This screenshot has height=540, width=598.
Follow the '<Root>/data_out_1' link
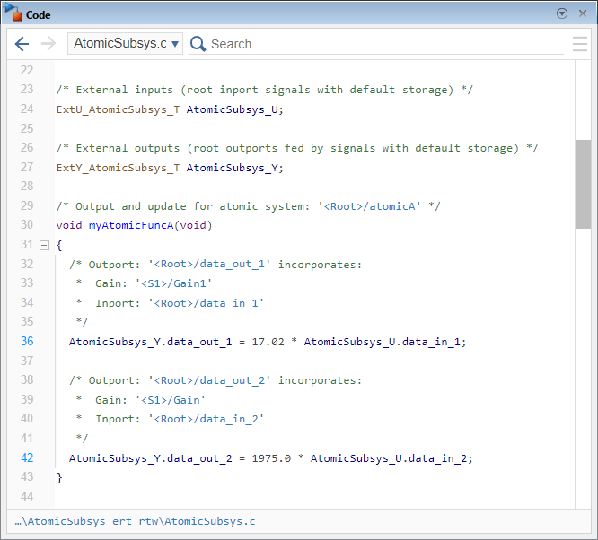point(209,265)
